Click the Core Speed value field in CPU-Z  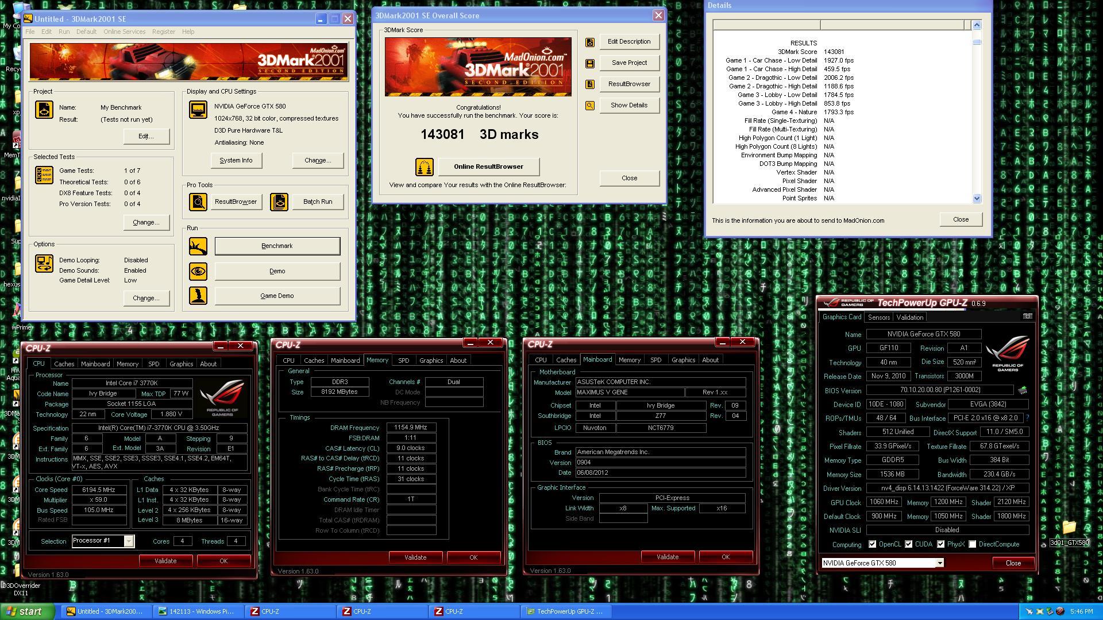click(99, 490)
